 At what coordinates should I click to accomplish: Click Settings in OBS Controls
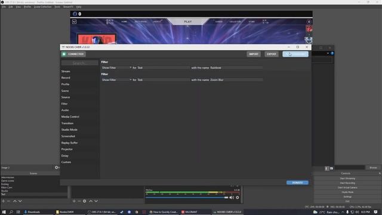click(x=347, y=196)
